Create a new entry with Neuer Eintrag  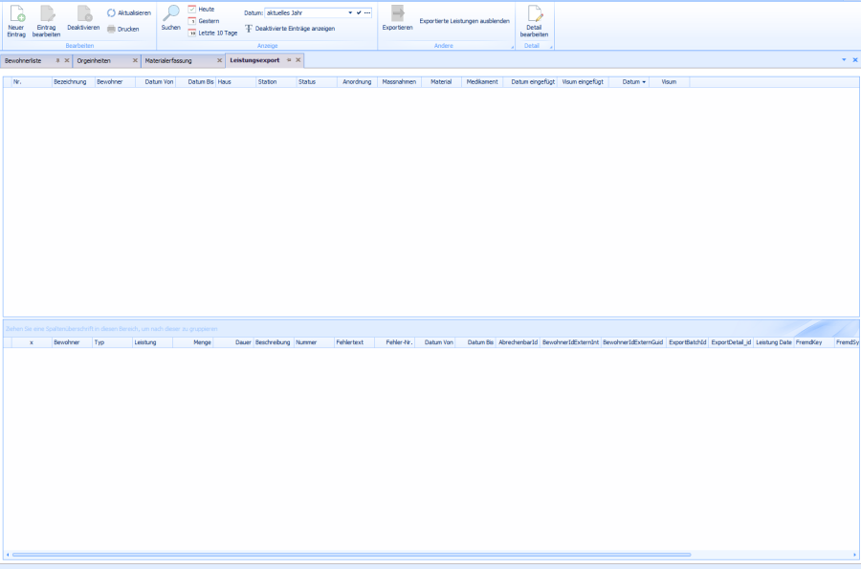[16, 21]
